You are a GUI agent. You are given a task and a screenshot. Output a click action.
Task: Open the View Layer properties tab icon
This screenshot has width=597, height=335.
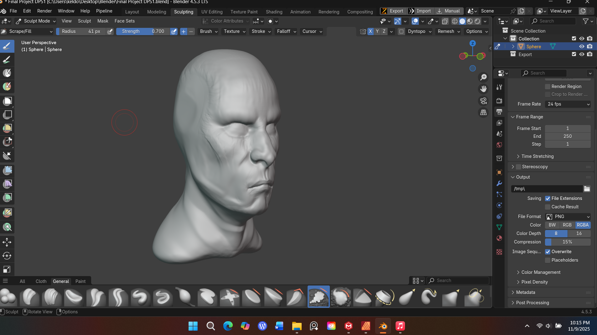pyautogui.click(x=499, y=123)
